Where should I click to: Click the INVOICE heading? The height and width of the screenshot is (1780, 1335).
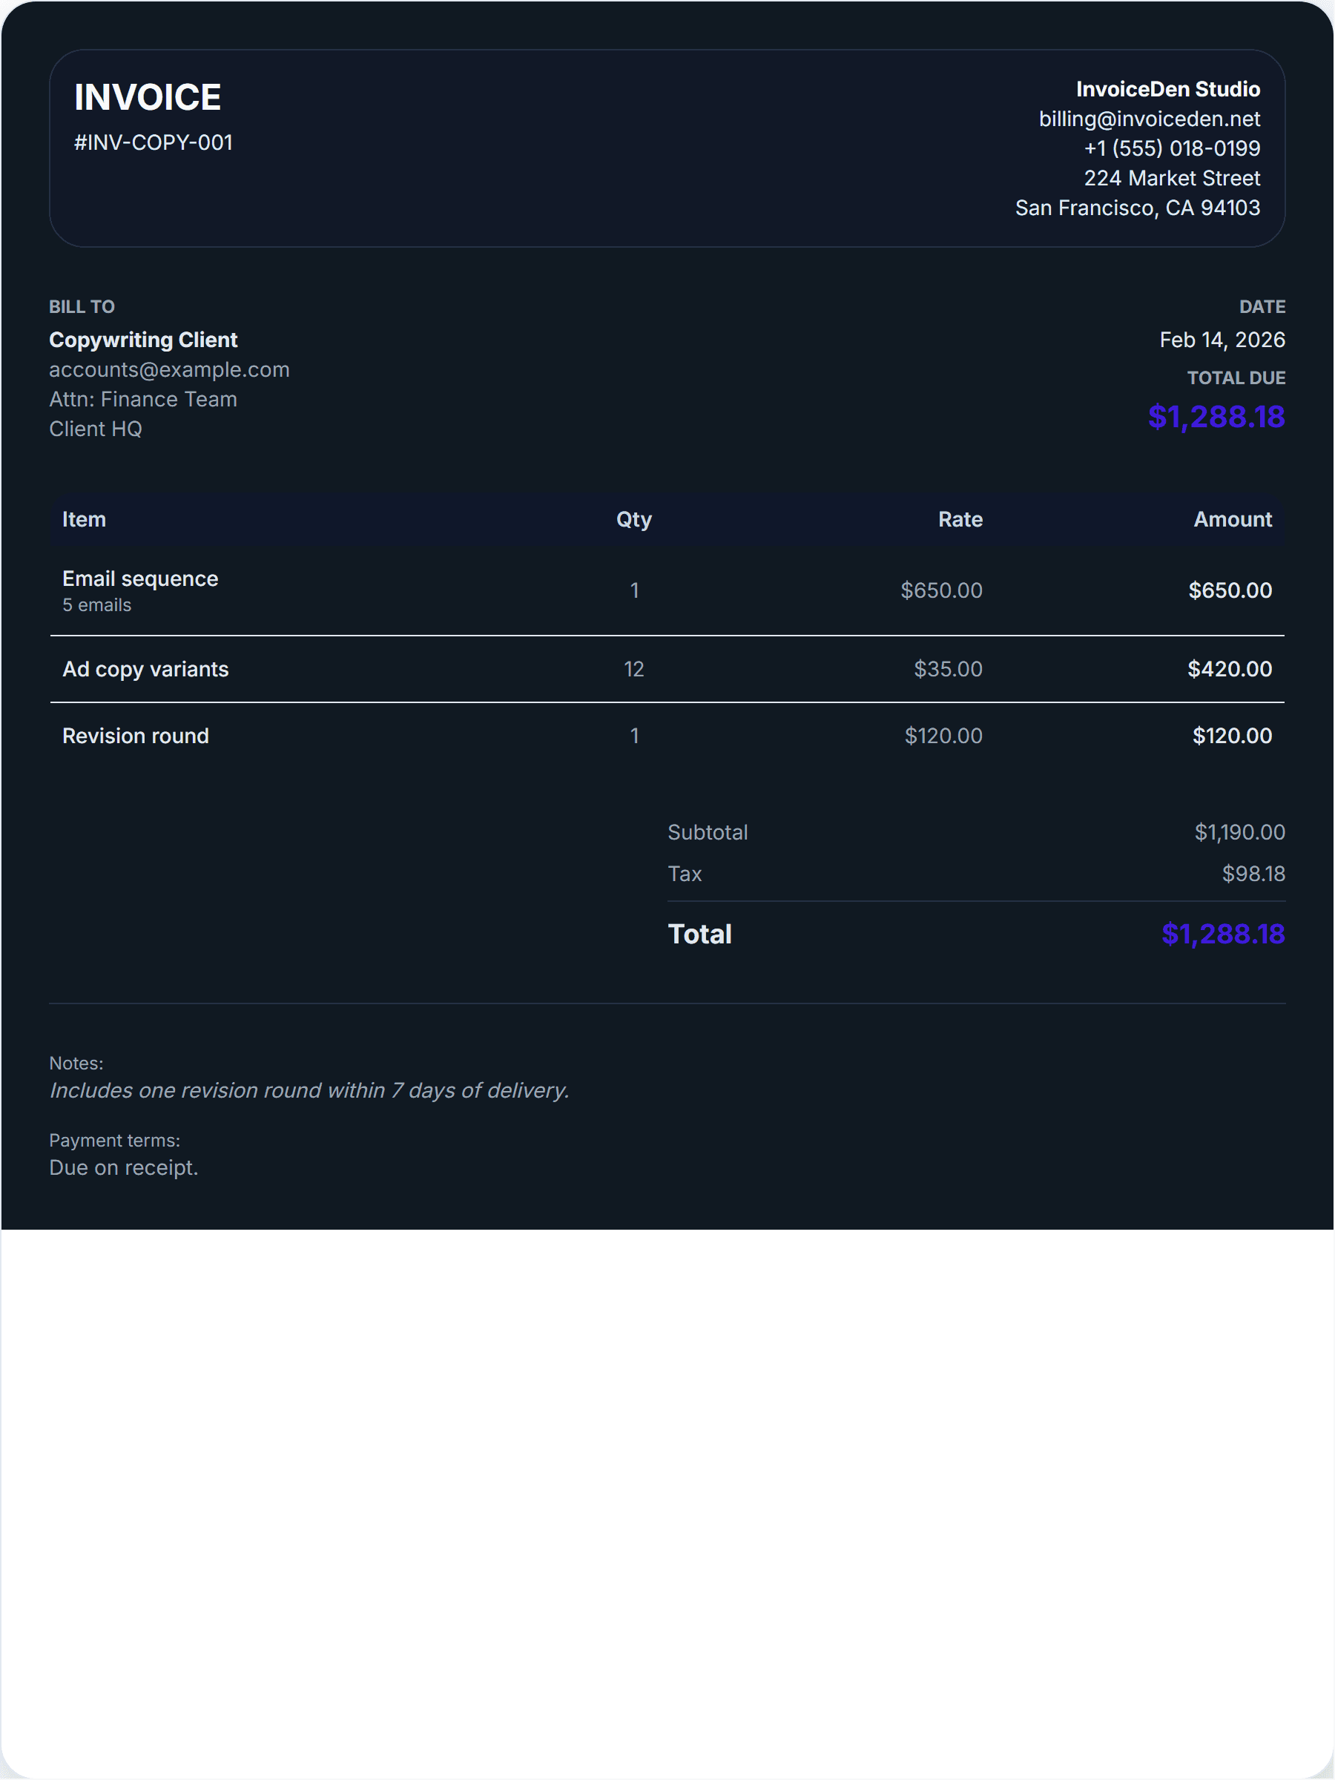tap(148, 97)
